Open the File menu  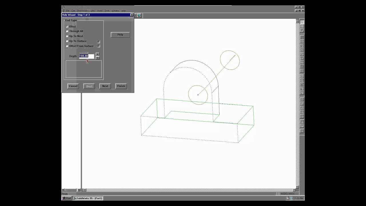[68, 11]
